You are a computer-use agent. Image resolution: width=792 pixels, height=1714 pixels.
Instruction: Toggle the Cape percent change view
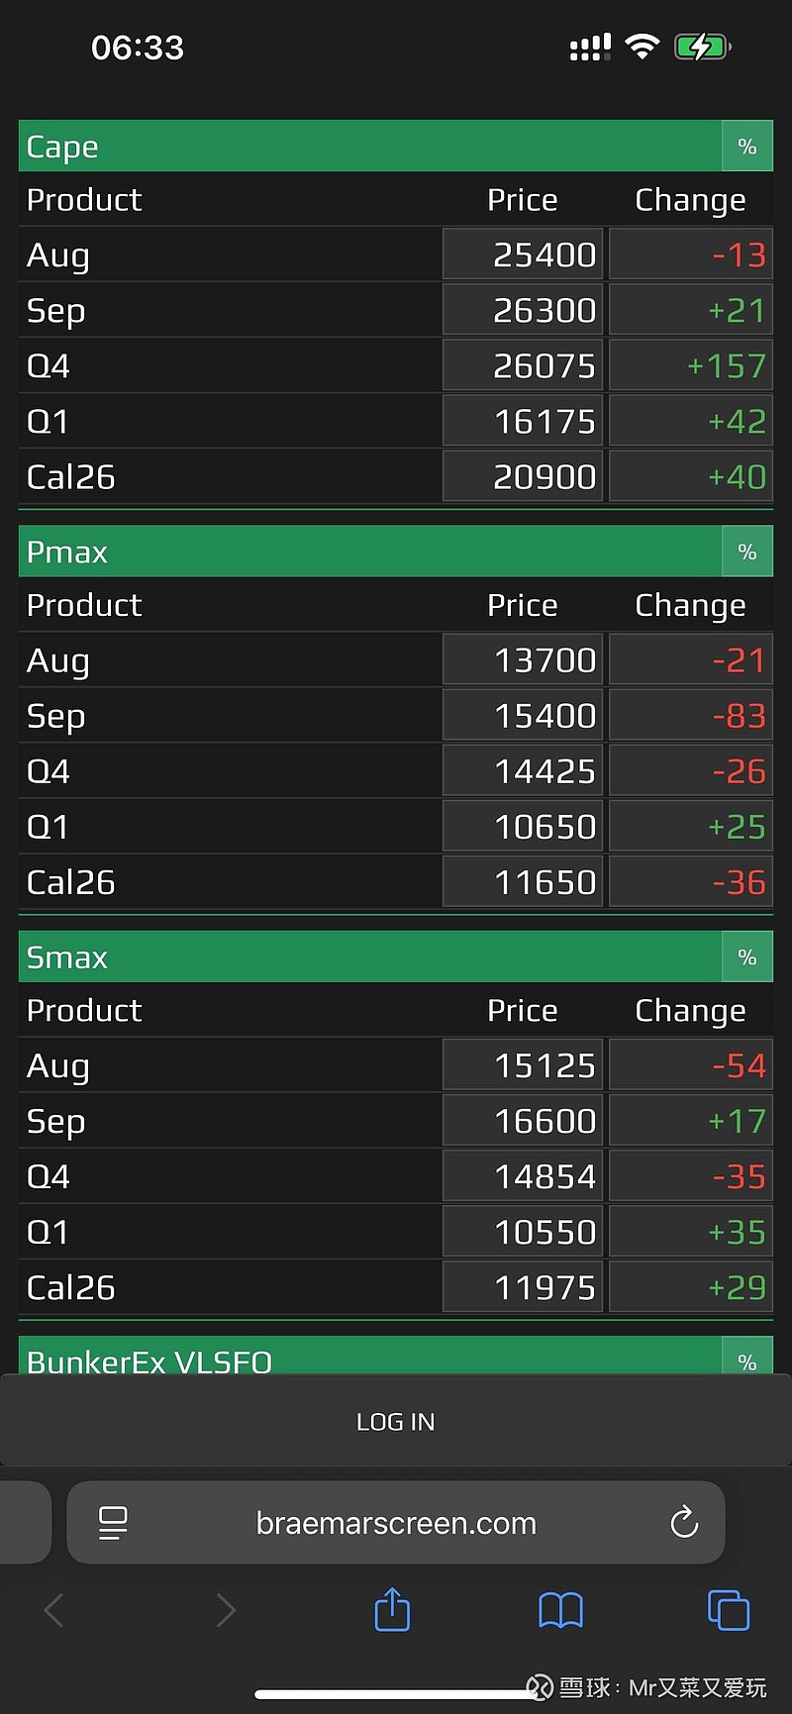click(747, 147)
